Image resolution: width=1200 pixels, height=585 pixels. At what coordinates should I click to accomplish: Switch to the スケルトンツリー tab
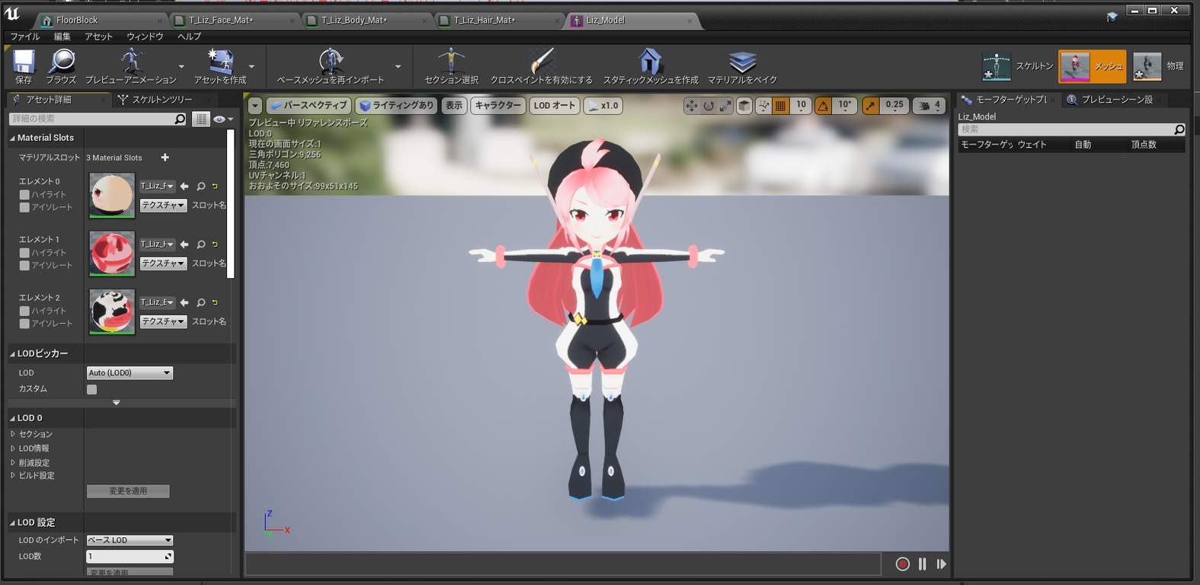pyautogui.click(x=162, y=100)
